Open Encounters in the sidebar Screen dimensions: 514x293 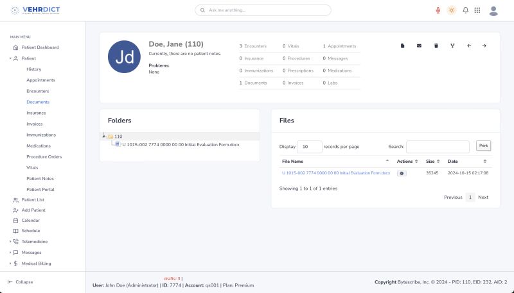(x=37, y=91)
